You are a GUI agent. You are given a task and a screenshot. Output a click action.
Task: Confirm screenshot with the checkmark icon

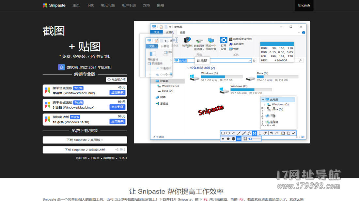coord(294,133)
